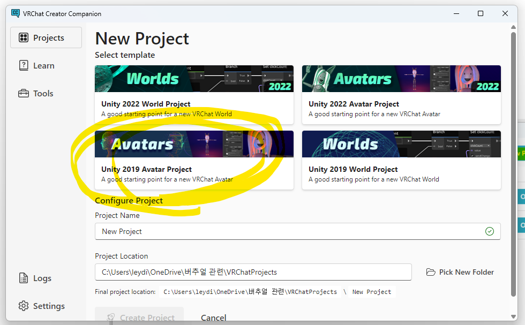Select the Unity 2019 Avatar Project template
Viewport: 525px width, 325px height.
coord(194,160)
